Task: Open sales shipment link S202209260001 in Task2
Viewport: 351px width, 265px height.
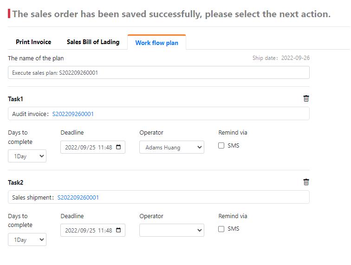Action: click(x=78, y=197)
